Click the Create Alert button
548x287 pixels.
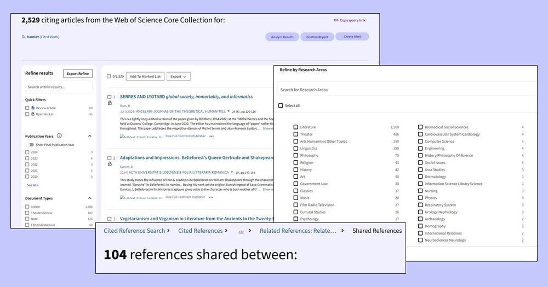(352, 37)
